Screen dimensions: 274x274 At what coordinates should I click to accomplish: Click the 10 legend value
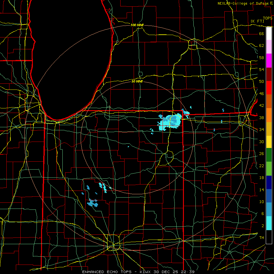(262, 202)
